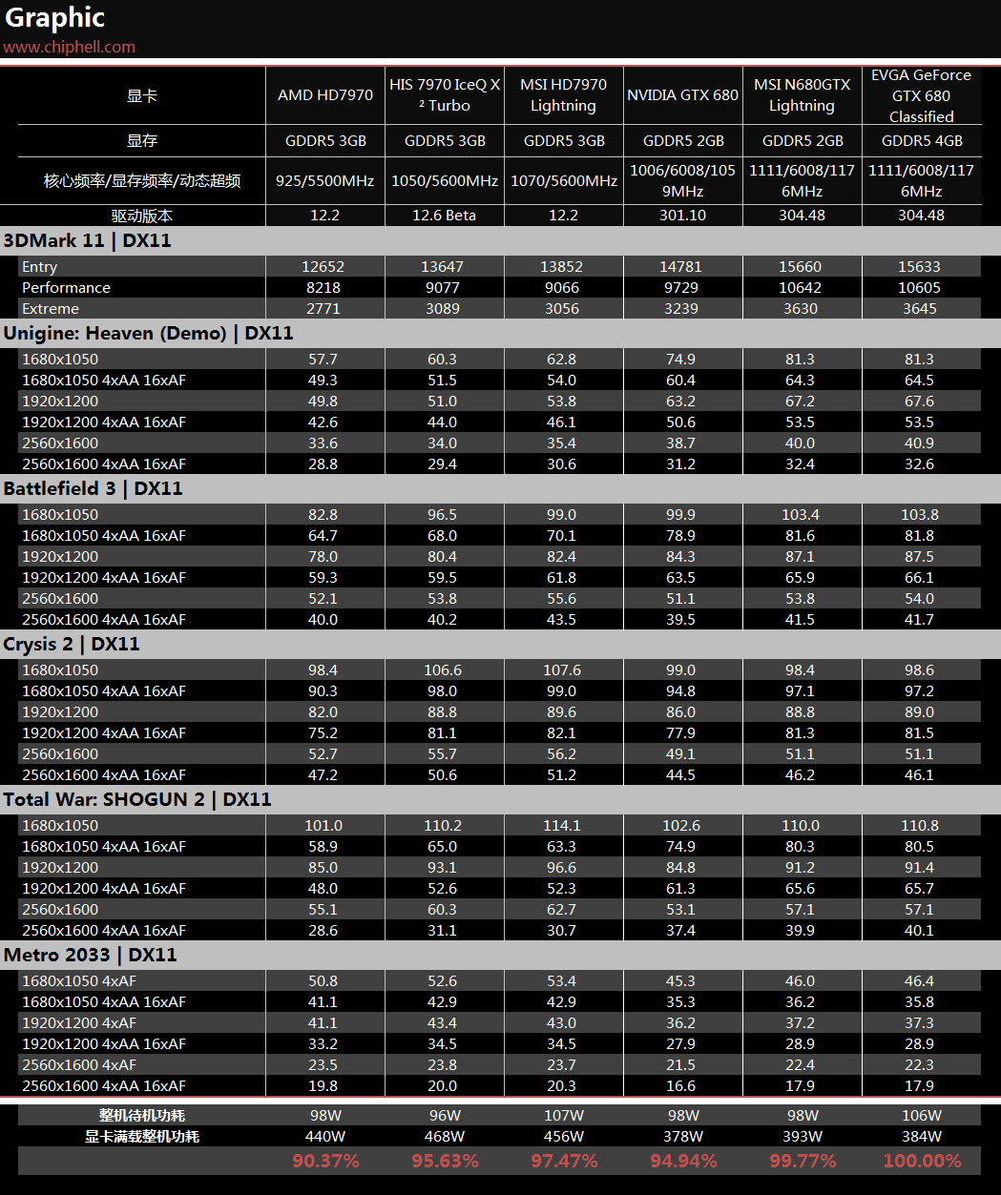This screenshot has height=1195, width=1001.
Task: Select Metro 2033 value 53.4
Action: [x=562, y=981]
